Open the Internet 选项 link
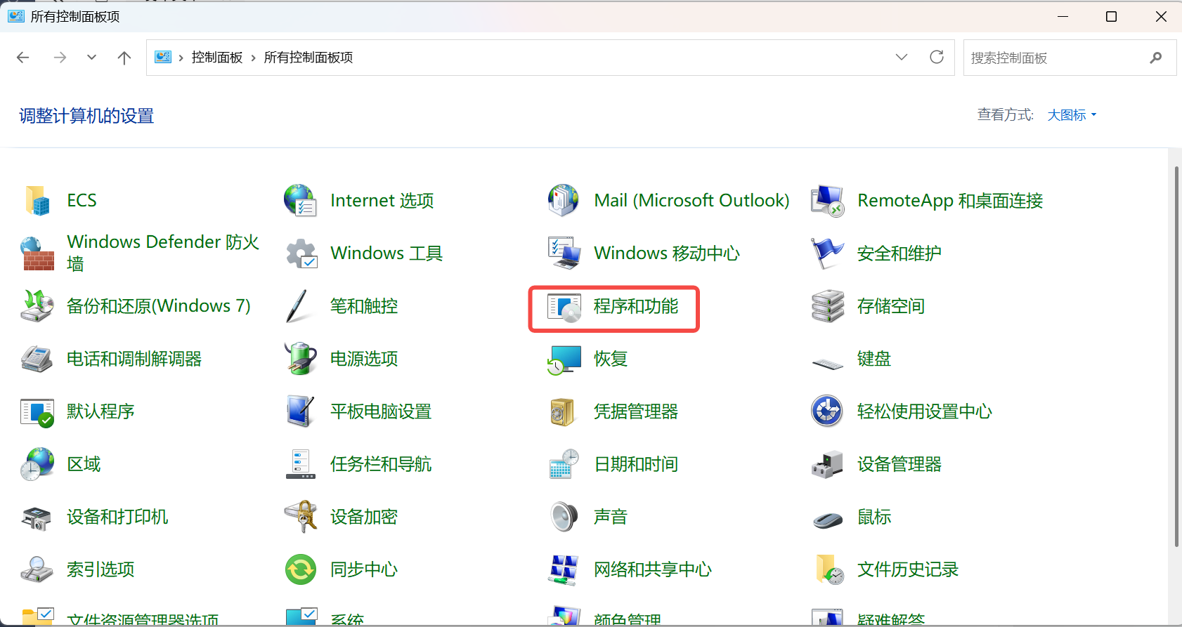Viewport: 1182px width, 627px height. pos(382,201)
